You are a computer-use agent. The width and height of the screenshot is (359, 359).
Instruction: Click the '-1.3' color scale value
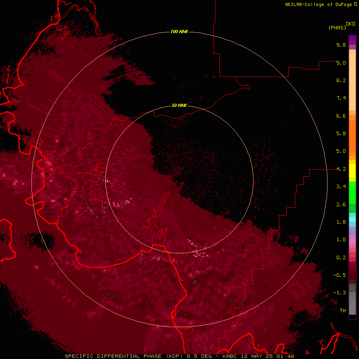coord(339,293)
